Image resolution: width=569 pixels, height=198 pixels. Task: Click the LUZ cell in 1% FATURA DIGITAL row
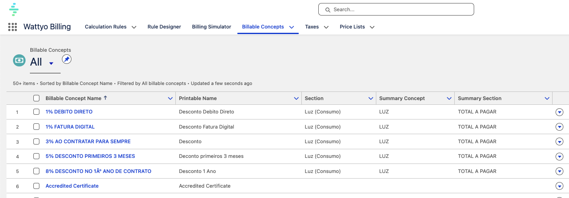pos(384,127)
